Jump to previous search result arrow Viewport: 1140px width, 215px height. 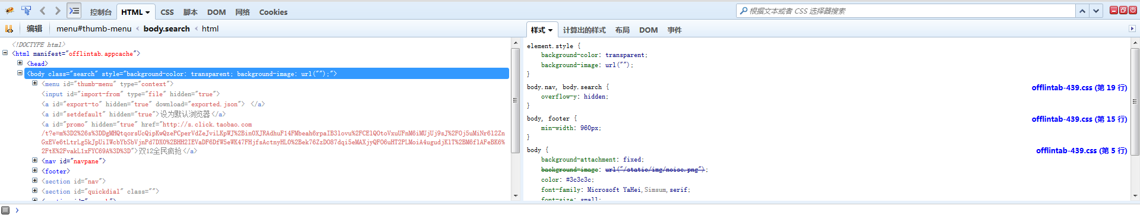pyautogui.click(x=1082, y=11)
